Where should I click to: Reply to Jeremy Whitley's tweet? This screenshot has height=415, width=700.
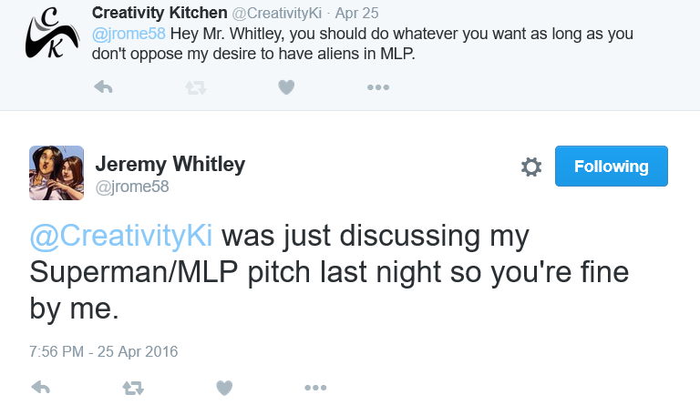[x=41, y=388]
